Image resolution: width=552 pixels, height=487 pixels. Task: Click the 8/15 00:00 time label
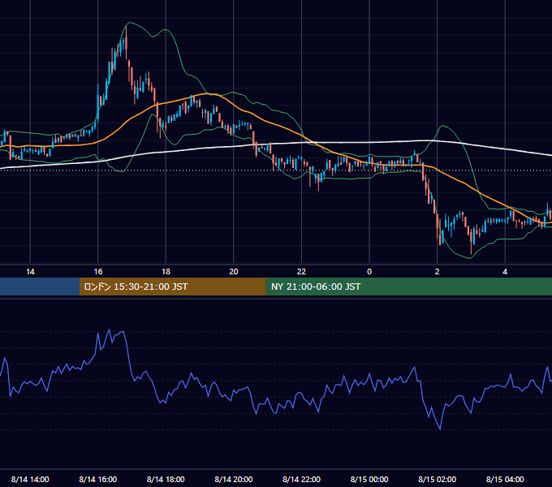(369, 479)
